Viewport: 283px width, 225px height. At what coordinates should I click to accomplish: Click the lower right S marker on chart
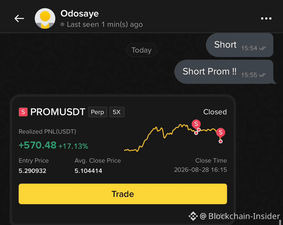pyautogui.click(x=221, y=132)
